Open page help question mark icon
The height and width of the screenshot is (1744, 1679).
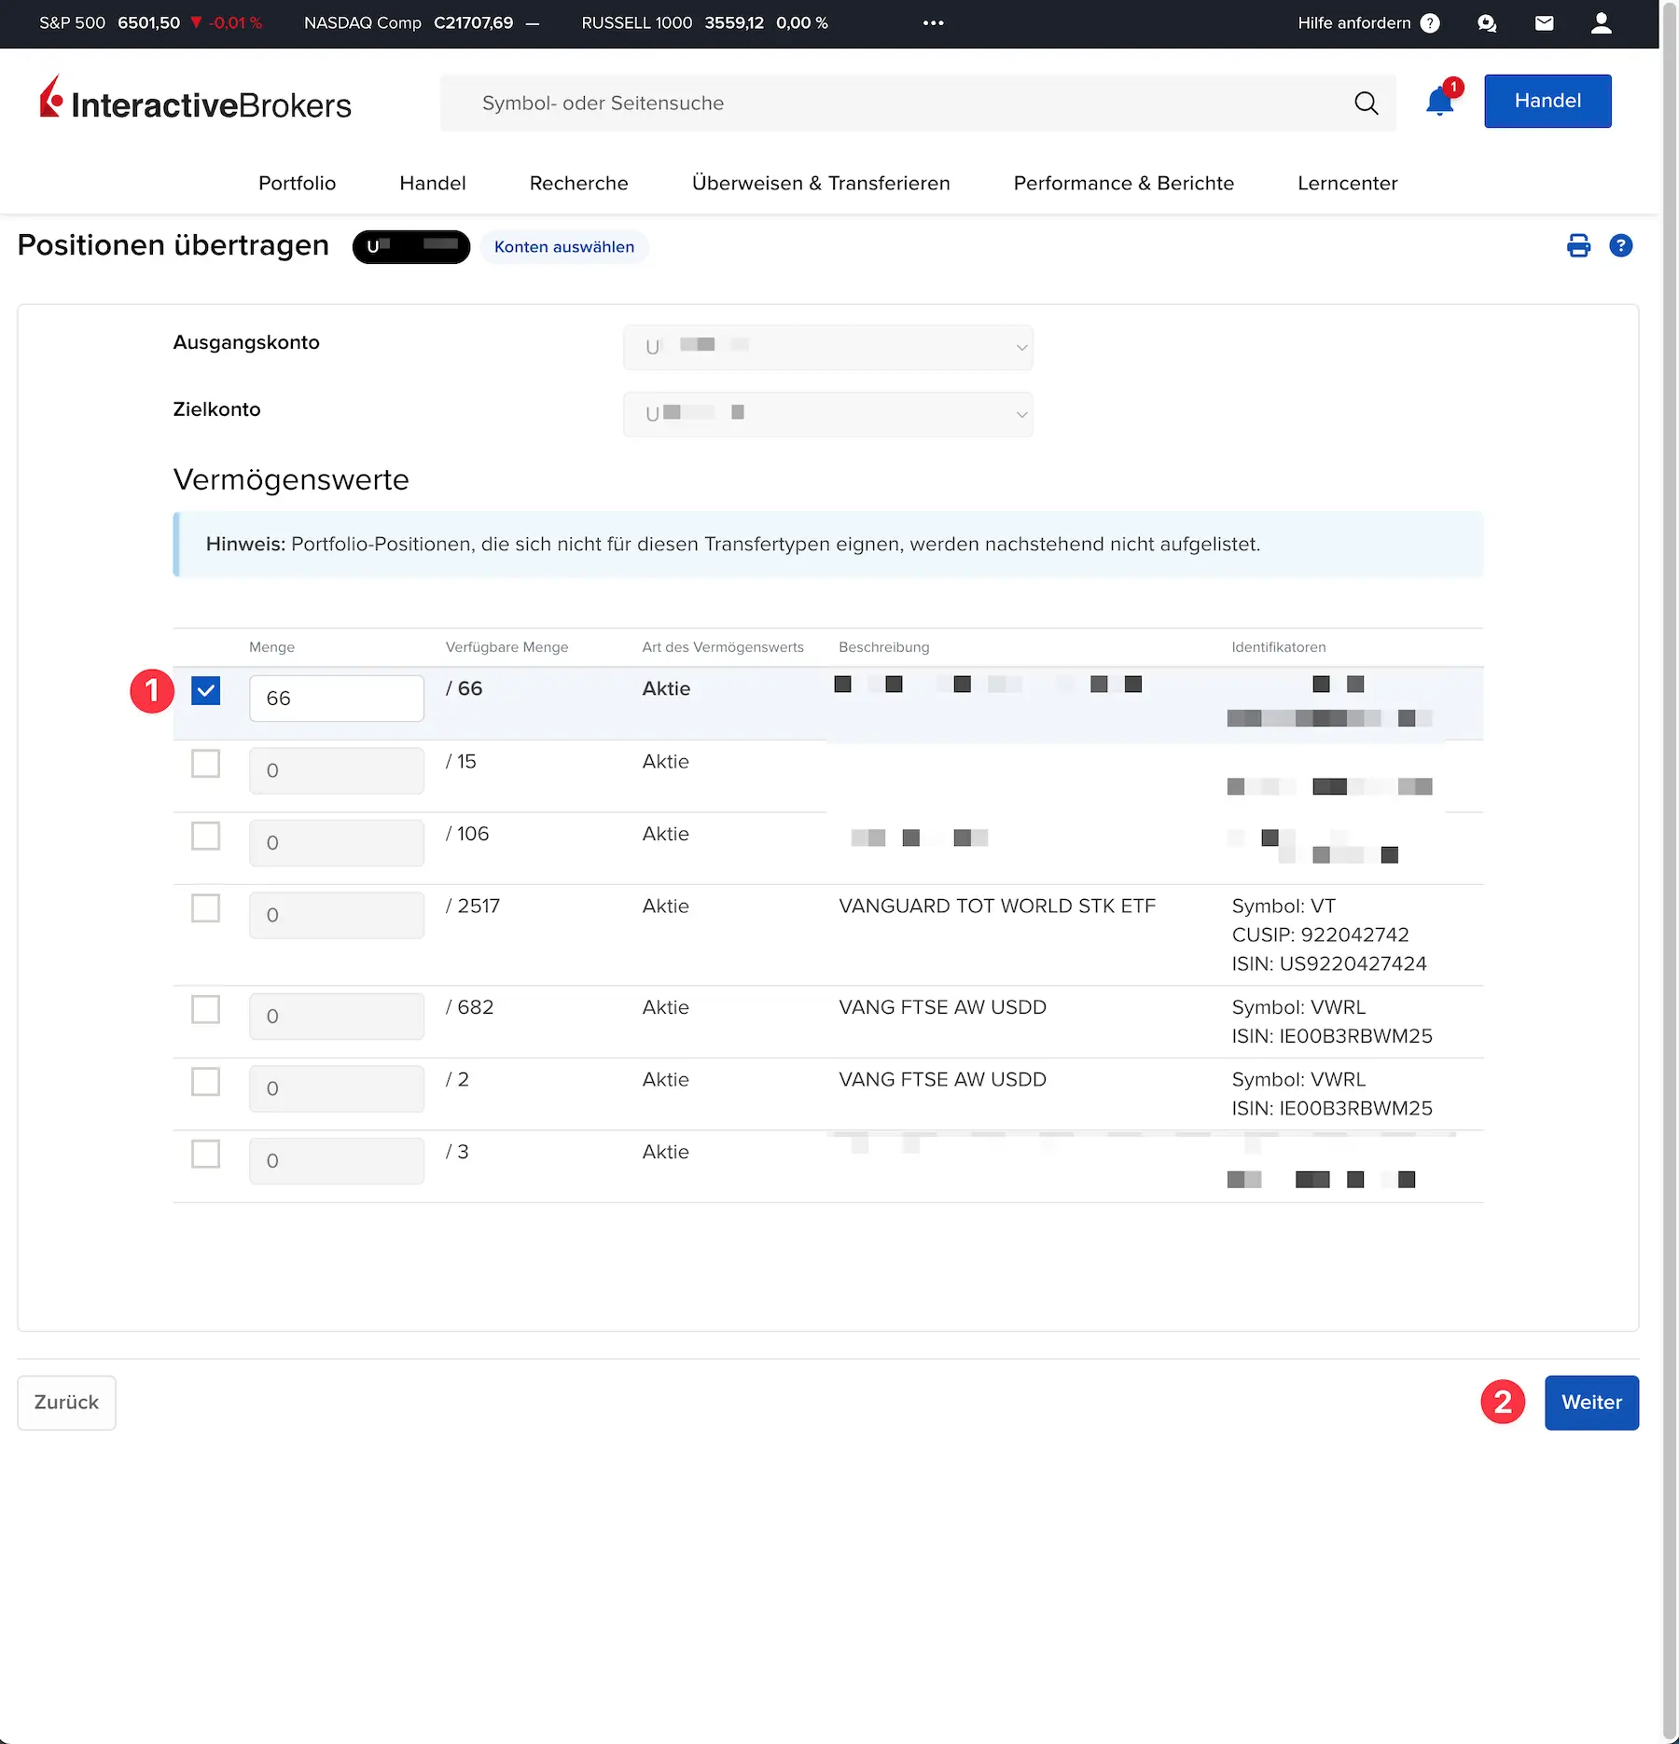pyautogui.click(x=1621, y=245)
